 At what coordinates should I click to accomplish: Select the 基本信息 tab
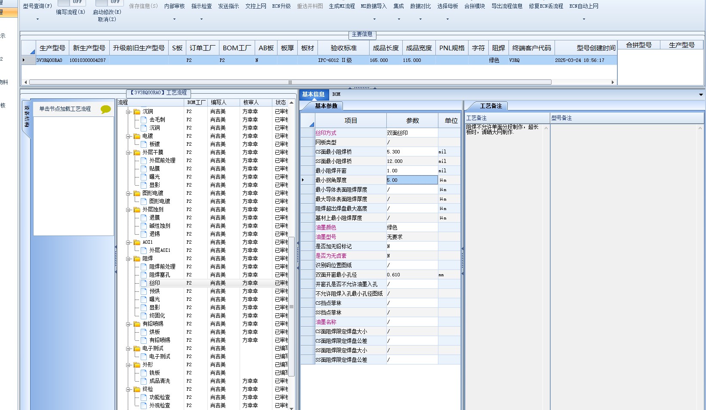coord(313,94)
